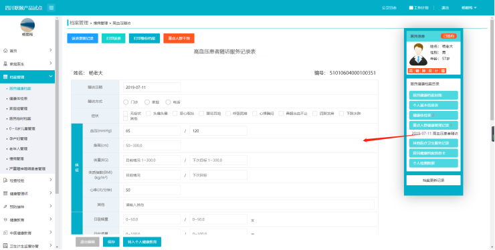Click the 退出 logout link in header

445,7
